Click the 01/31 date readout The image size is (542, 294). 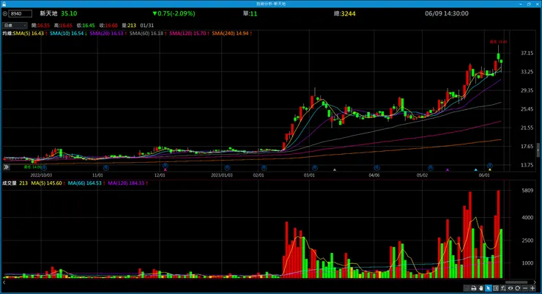(x=147, y=26)
